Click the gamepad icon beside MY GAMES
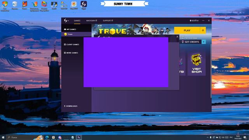The width and height of the screenshot is (249, 140). 65,30
